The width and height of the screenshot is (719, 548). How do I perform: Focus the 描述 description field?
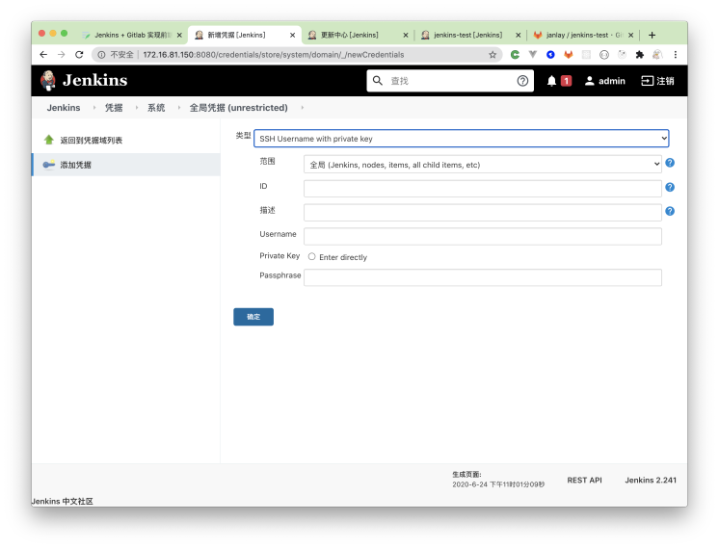pyautogui.click(x=483, y=213)
